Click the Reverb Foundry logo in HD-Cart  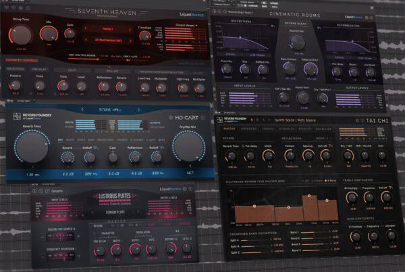(32, 116)
